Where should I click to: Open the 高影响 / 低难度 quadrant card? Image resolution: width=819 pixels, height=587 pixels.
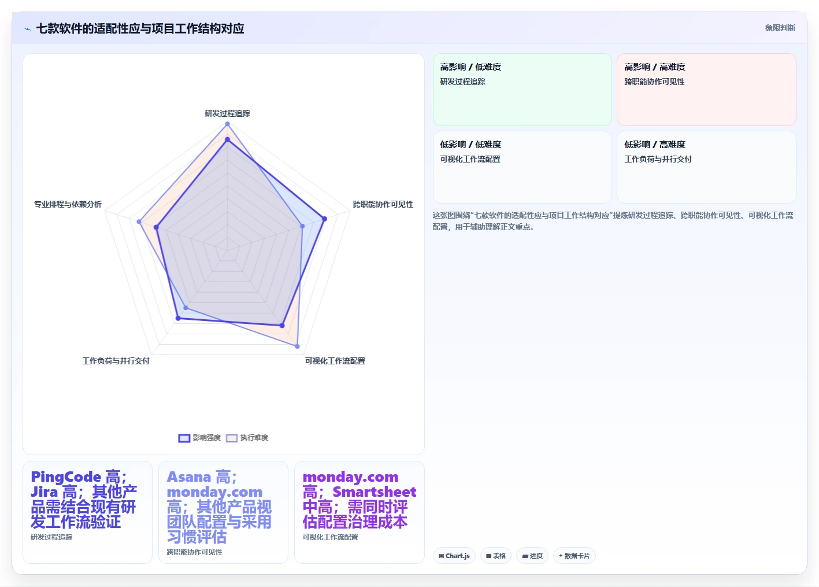(522, 90)
